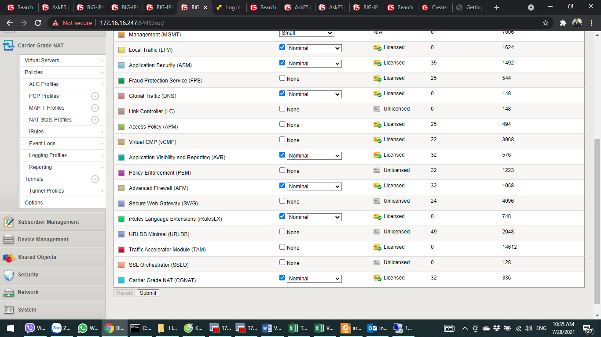Image resolution: width=601 pixels, height=337 pixels.
Task: Expand the arrow beside Event Logs
Action: tap(103, 143)
